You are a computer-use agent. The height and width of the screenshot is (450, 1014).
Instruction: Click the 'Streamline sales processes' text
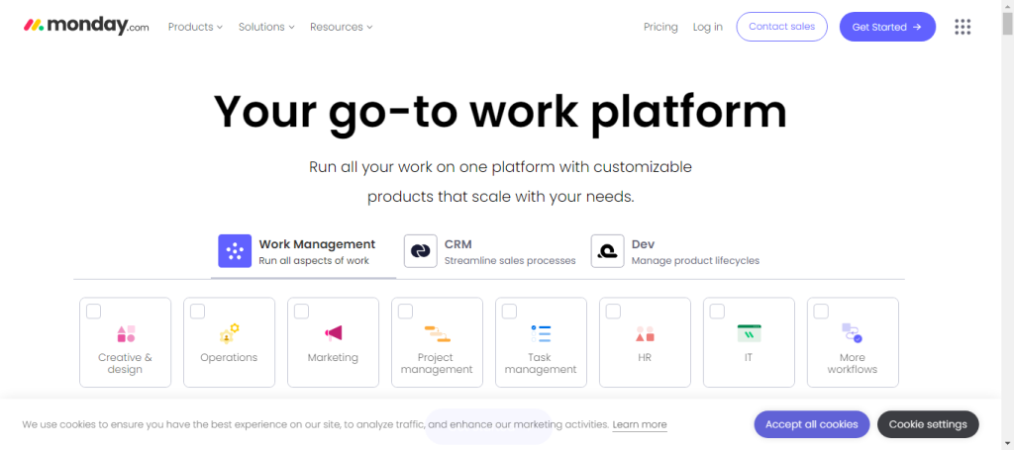click(510, 261)
